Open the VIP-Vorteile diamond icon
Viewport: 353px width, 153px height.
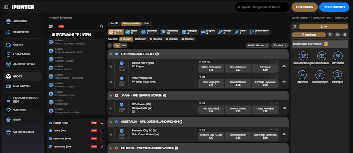point(338,56)
